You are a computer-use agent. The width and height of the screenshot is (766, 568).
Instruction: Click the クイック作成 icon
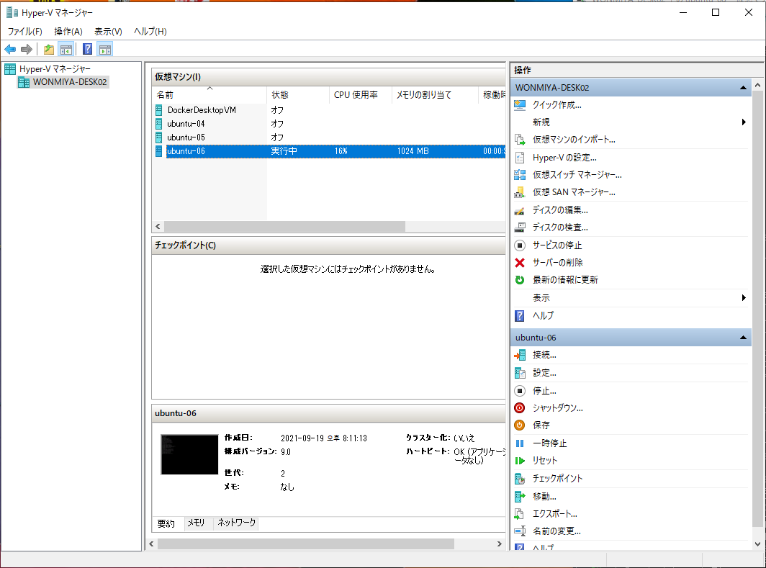tap(520, 105)
